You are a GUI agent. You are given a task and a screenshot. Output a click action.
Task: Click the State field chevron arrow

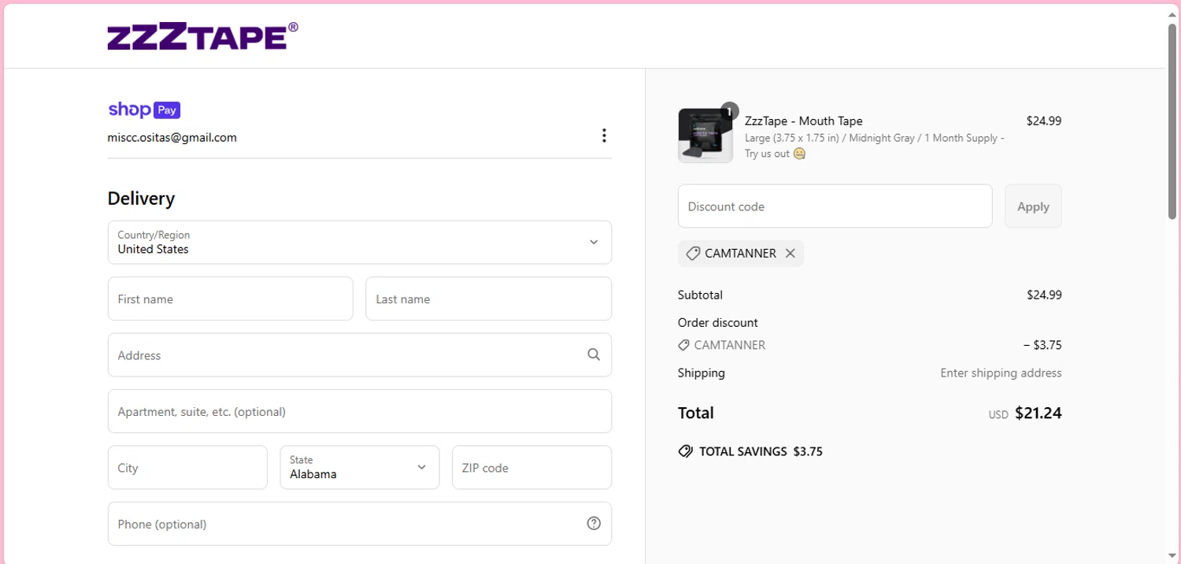(x=421, y=467)
